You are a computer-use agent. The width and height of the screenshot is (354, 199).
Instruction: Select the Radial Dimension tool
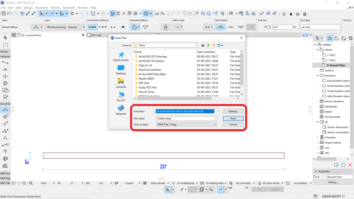5,124
